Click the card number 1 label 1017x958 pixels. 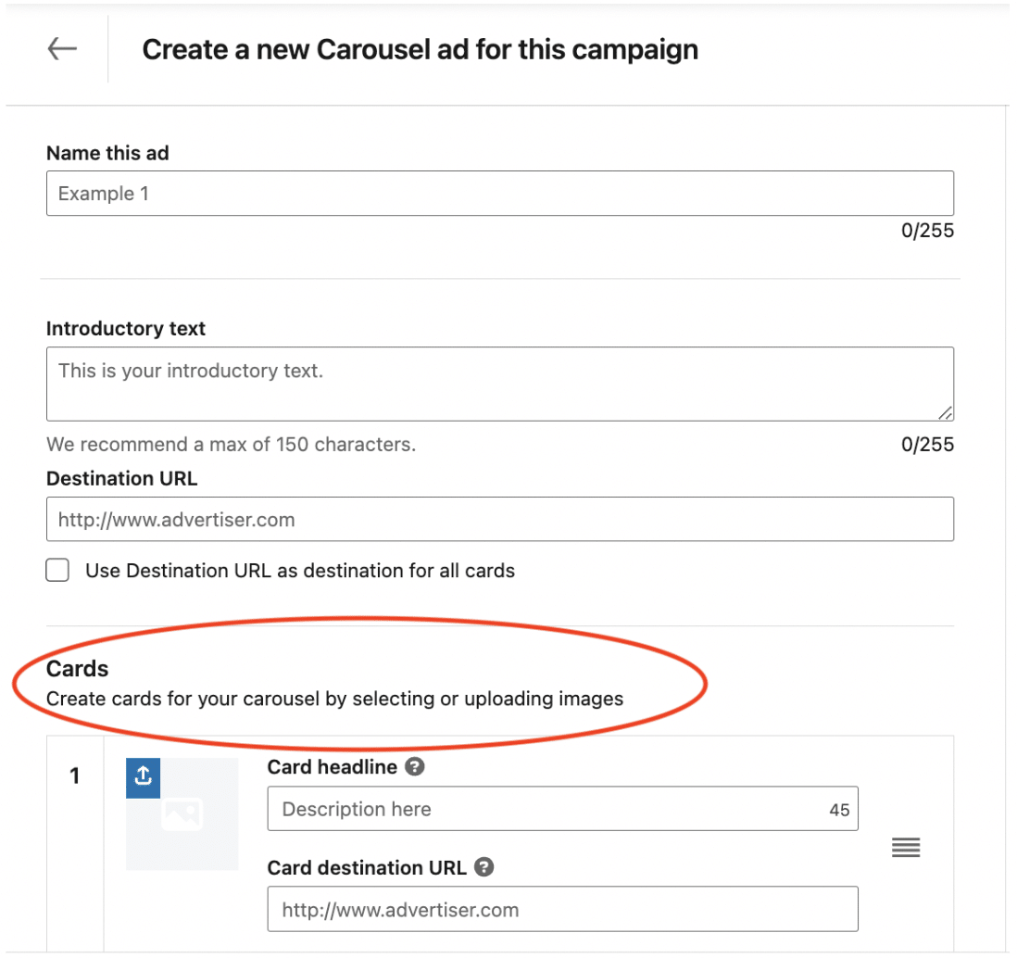point(75,775)
